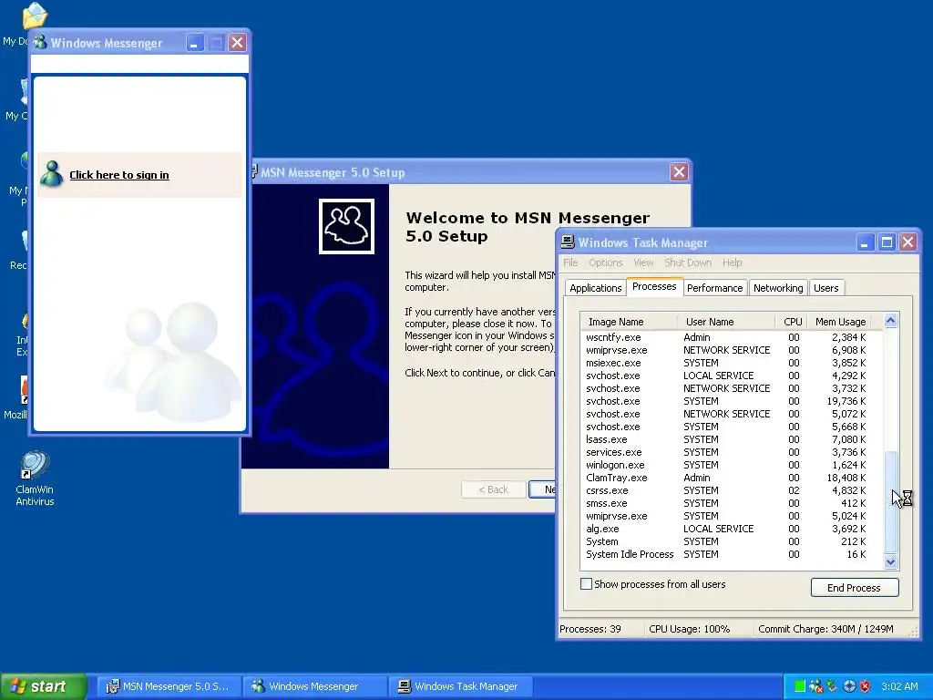Maximize the Windows Task Manager window

pos(887,242)
